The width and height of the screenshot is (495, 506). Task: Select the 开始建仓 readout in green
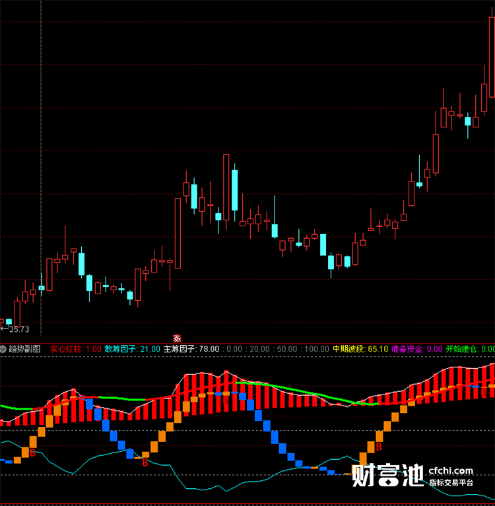470,349
